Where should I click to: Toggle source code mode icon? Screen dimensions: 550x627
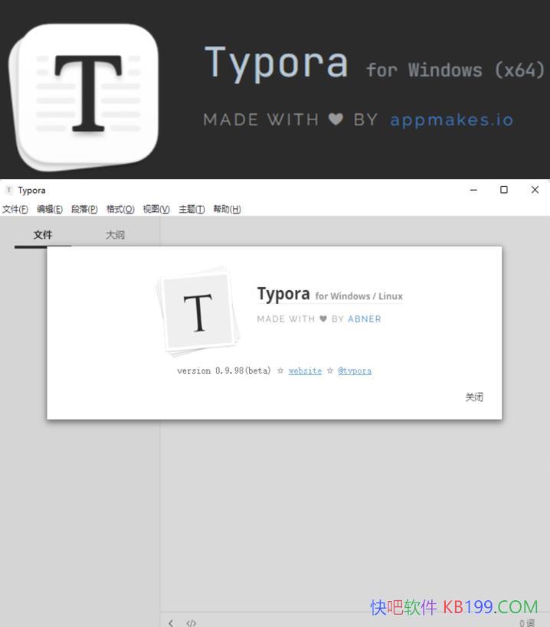(x=192, y=622)
